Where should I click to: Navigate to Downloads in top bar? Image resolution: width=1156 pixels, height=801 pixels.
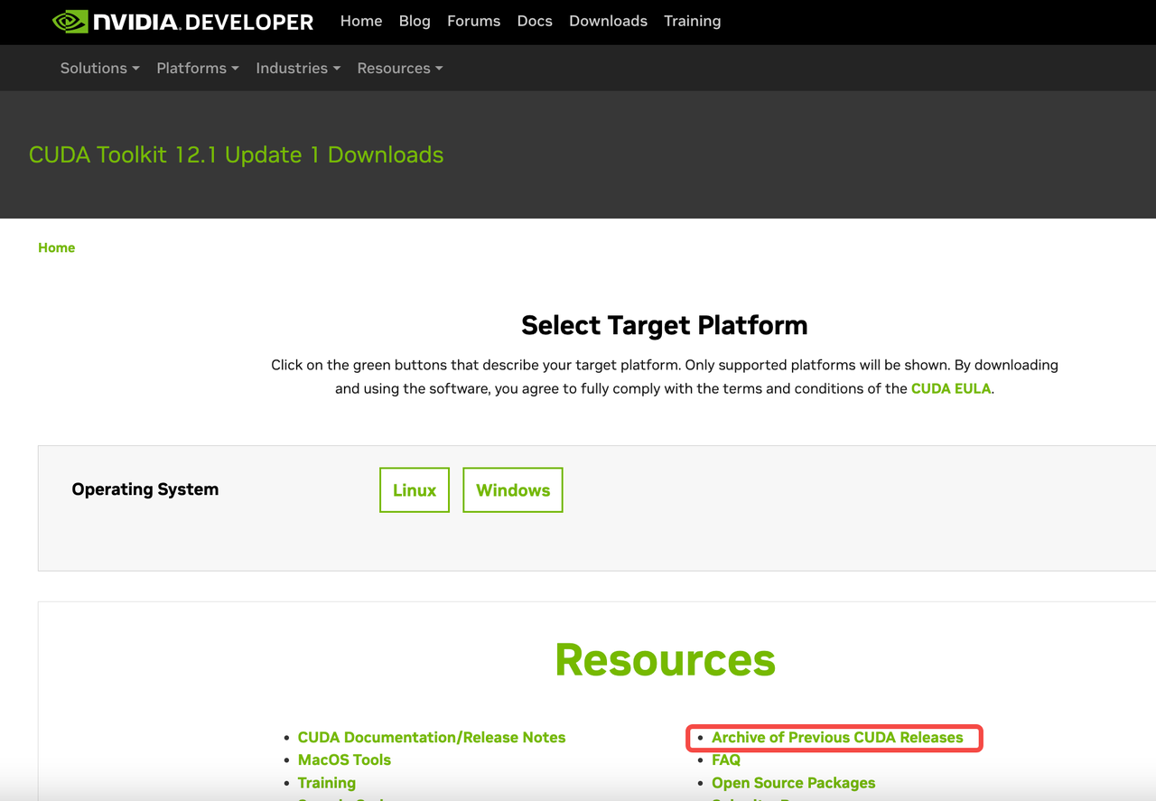pos(608,21)
